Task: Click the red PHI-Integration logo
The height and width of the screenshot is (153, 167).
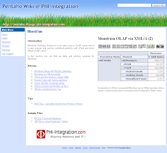Action: (41, 134)
